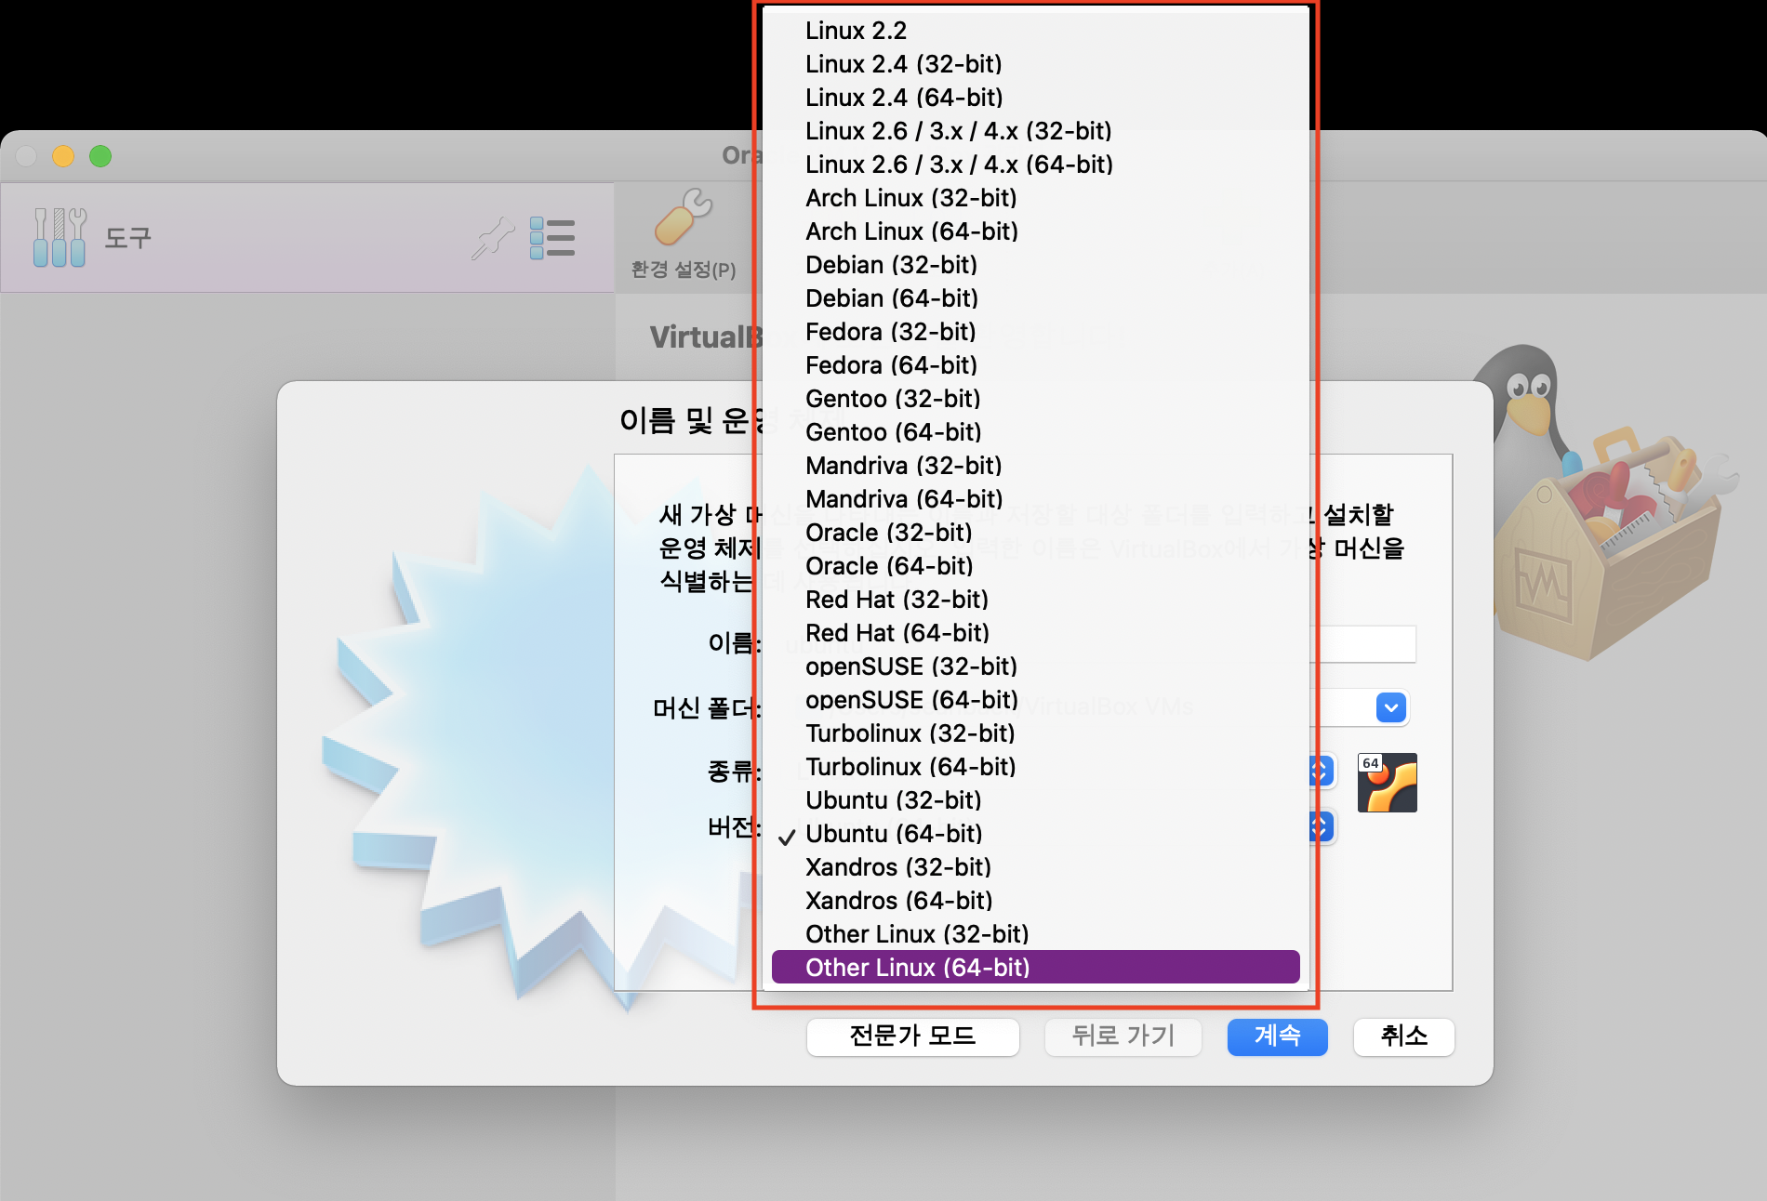Screen dimensions: 1767x1201
Task: Click the green zoom window button
Action: point(100,156)
